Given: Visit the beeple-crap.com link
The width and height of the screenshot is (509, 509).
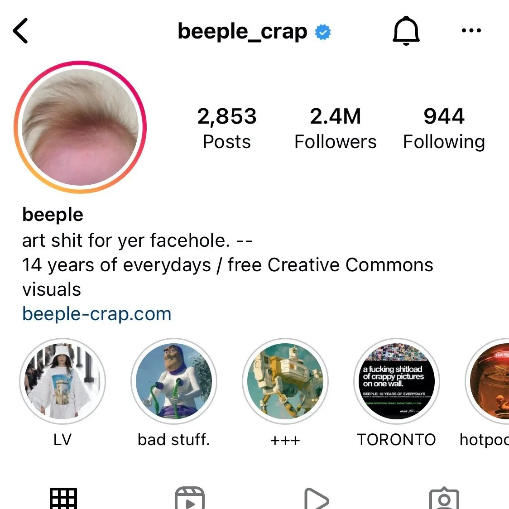Looking at the screenshot, I should pos(97,314).
